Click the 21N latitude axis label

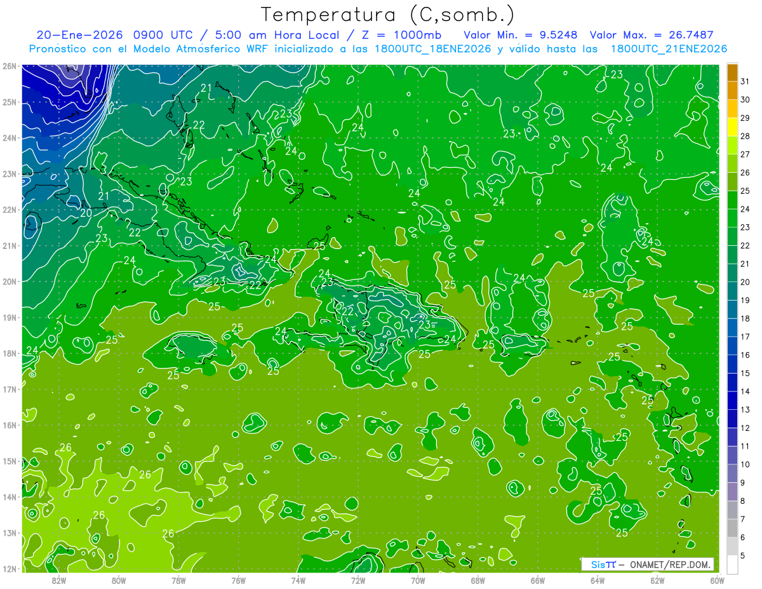point(10,246)
